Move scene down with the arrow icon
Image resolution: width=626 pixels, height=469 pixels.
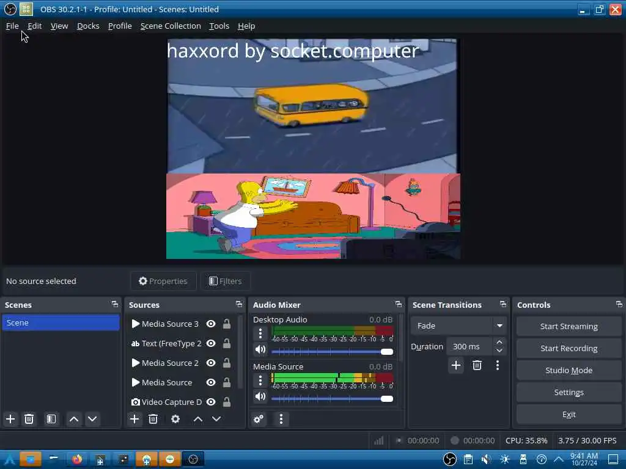[92, 419]
